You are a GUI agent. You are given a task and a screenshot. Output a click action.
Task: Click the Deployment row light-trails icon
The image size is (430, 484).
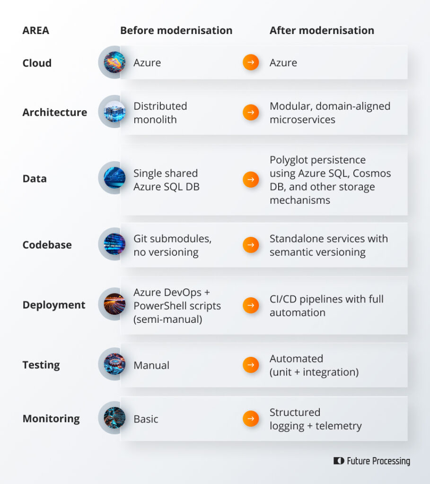[x=114, y=304]
